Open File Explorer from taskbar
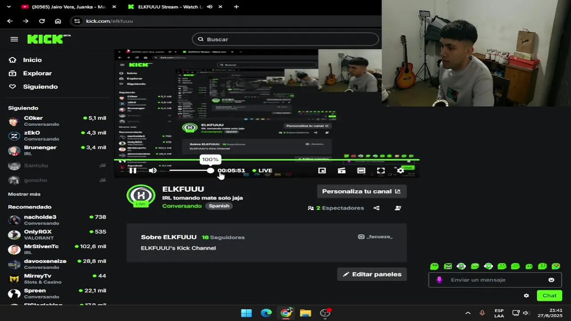Screen dimensions: 571x321 (x=306, y=313)
